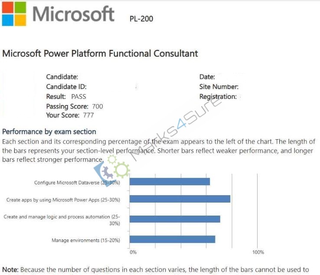The height and width of the screenshot is (275, 320).
Task: Click the Passing Score 700 value
Action: click(x=98, y=106)
